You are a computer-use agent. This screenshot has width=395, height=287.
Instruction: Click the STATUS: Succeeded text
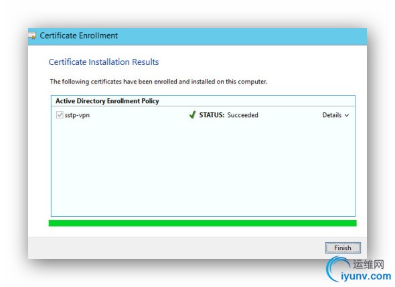229,115
